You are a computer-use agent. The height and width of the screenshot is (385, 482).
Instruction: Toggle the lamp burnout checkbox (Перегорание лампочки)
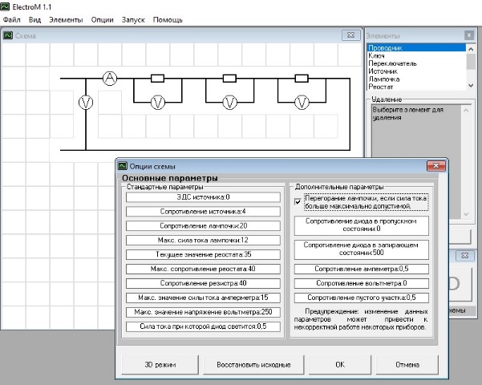point(298,202)
